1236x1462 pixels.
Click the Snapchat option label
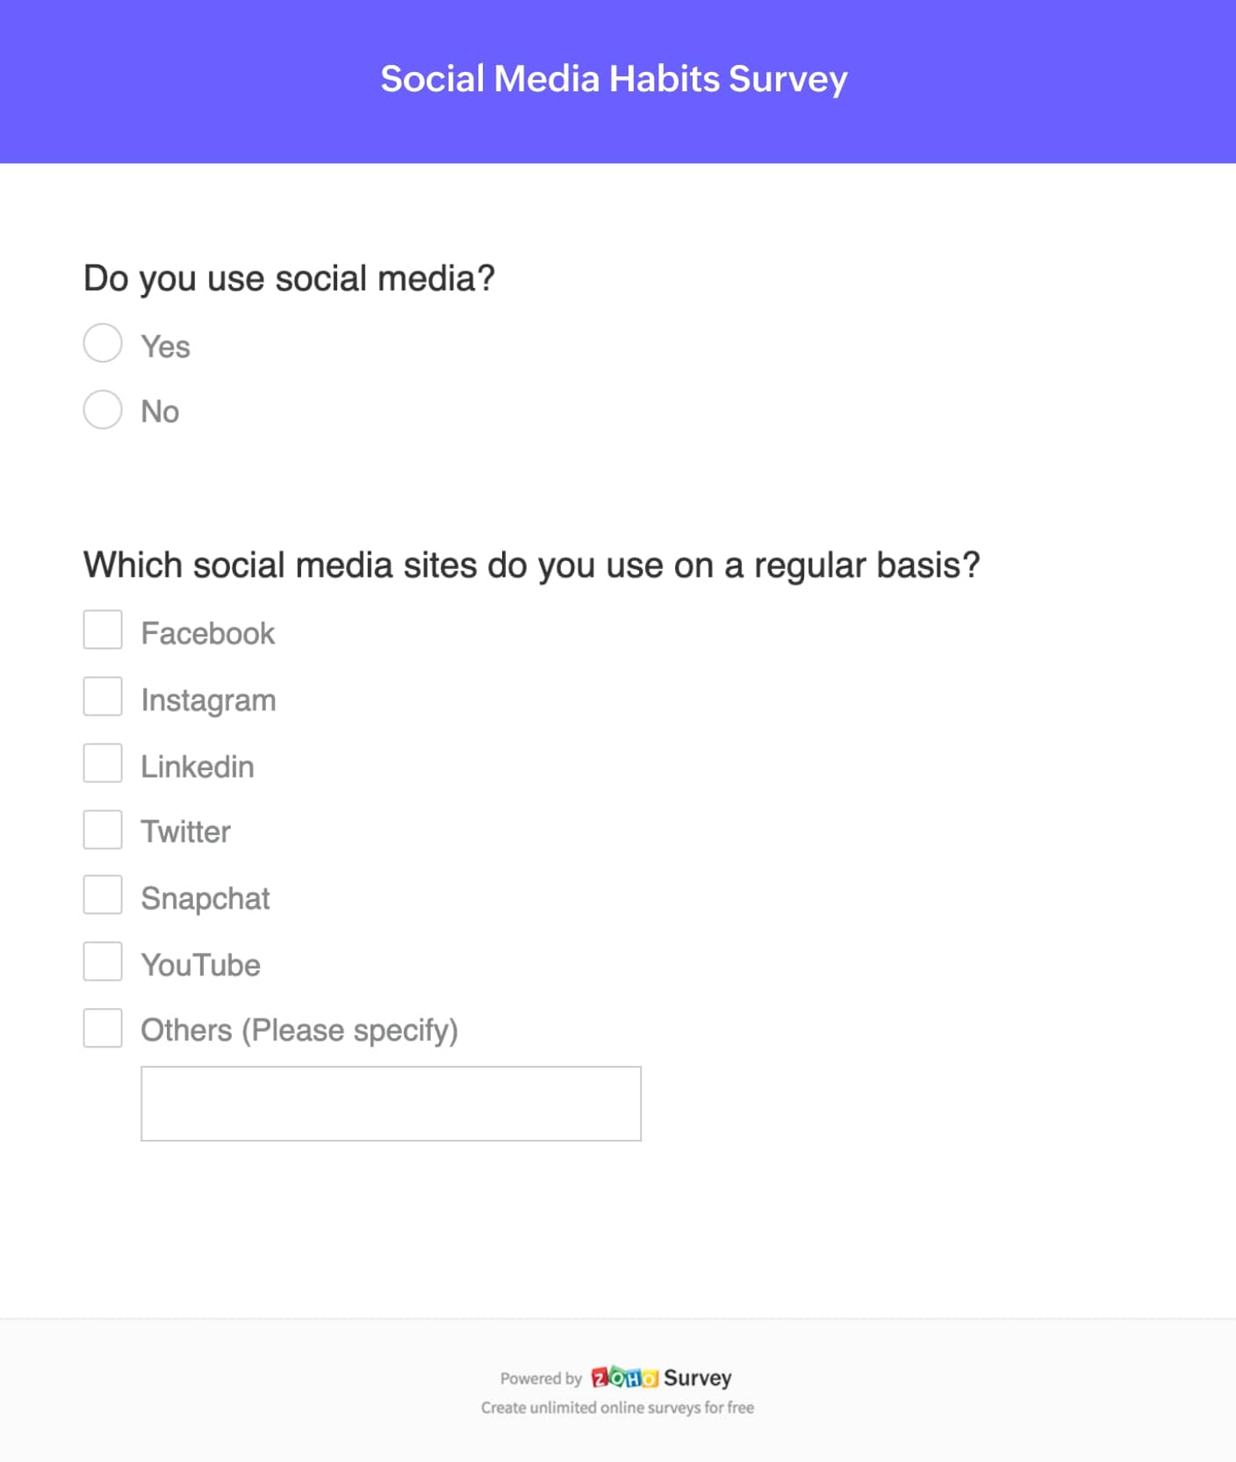point(205,898)
